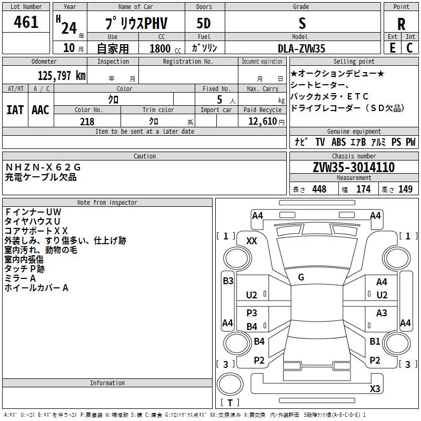Screen dimensions: 421x421
Task: Click the lot number 461
Action: click(26, 22)
